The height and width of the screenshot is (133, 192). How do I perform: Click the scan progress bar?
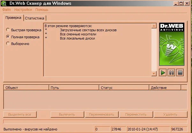tap(95, 122)
